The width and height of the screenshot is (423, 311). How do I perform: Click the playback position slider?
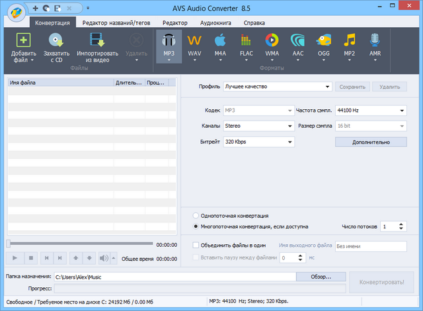click(x=79, y=244)
